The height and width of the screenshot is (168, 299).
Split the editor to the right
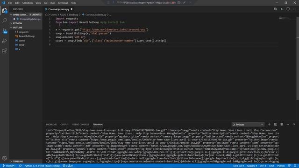pyautogui.click(x=288, y=9)
